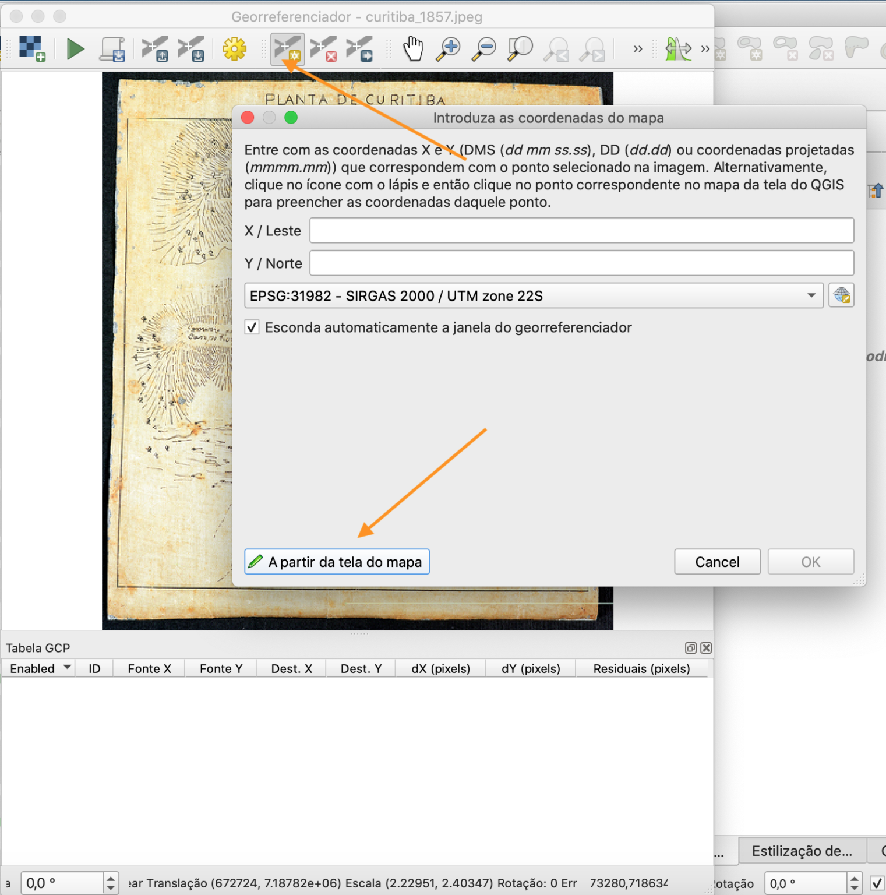This screenshot has width=886, height=895.
Task: Click the Select CRS globe icon
Action: pyautogui.click(x=841, y=295)
